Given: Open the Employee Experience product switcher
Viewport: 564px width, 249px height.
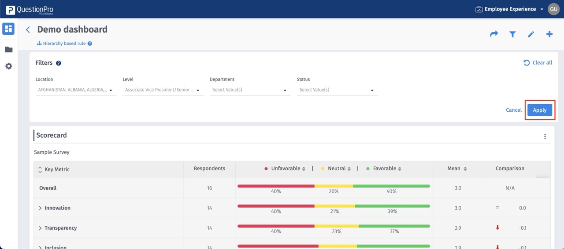Looking at the screenshot, I should point(510,9).
